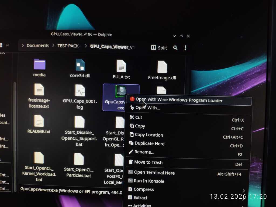This screenshot has height=207, width=276.
Task: Select the GpuCapsViewer.exe application icon
Action: pyautogui.click(x=121, y=91)
